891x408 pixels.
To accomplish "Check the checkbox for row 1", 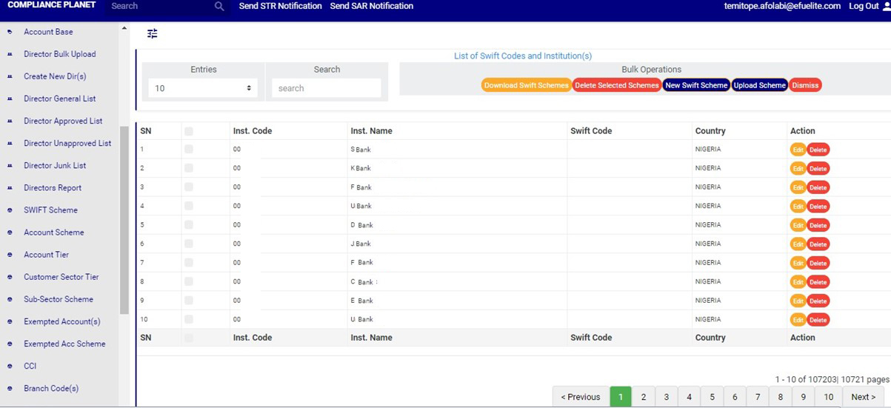I will click(189, 150).
